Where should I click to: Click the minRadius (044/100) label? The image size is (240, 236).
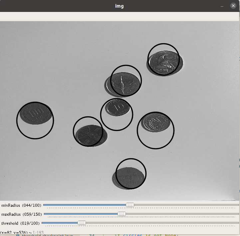click(21, 205)
